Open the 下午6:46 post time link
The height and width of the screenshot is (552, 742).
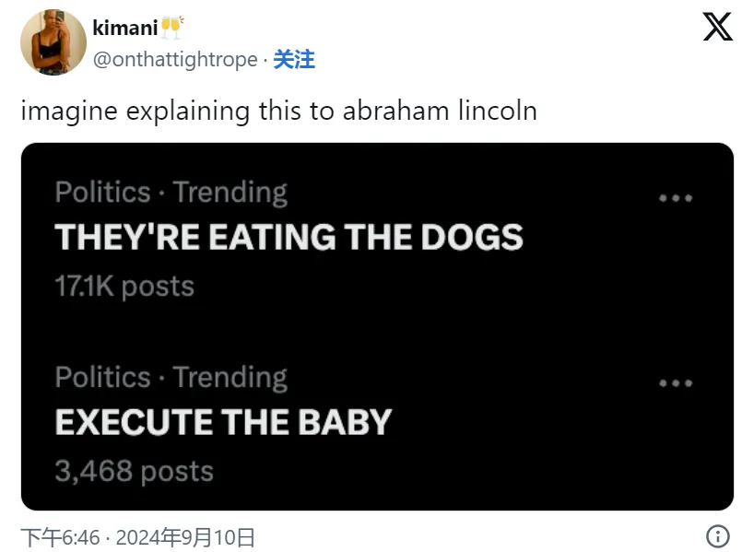[60, 536]
